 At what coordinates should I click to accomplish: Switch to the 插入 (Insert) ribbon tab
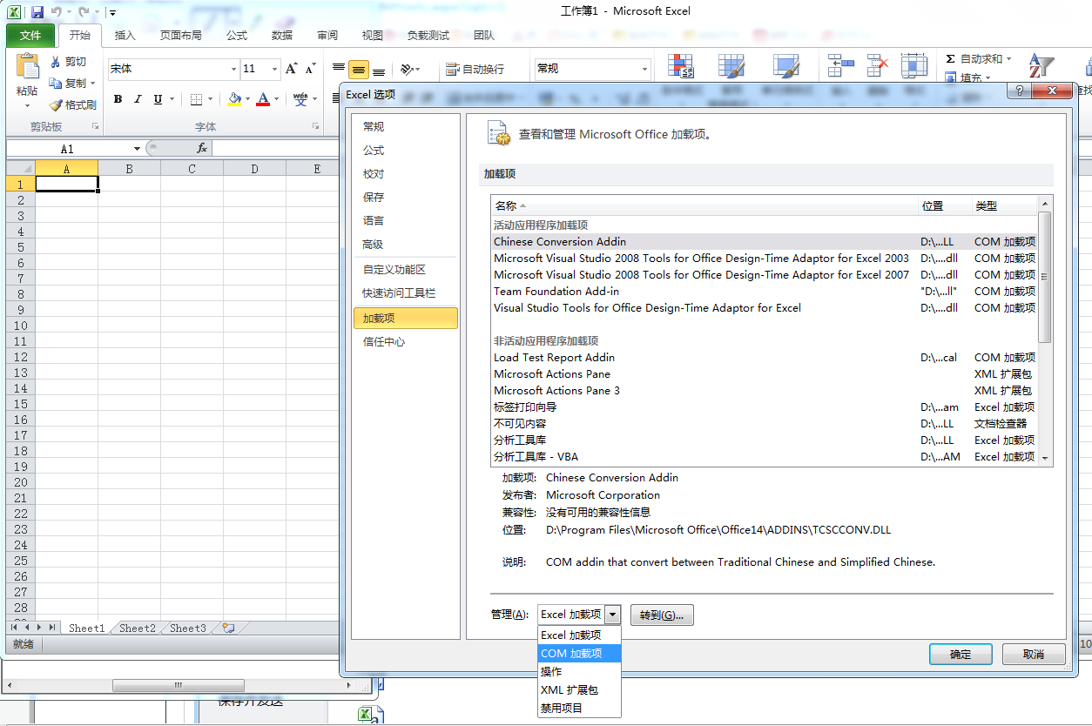125,36
